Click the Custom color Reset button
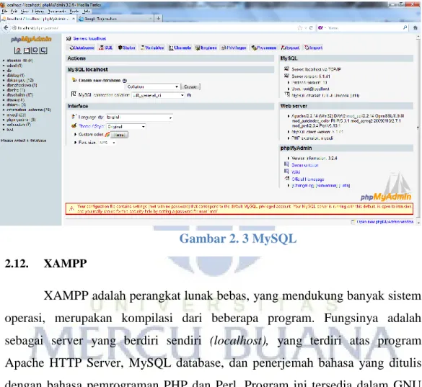The width and height of the screenshot is (422, 387). [119, 135]
